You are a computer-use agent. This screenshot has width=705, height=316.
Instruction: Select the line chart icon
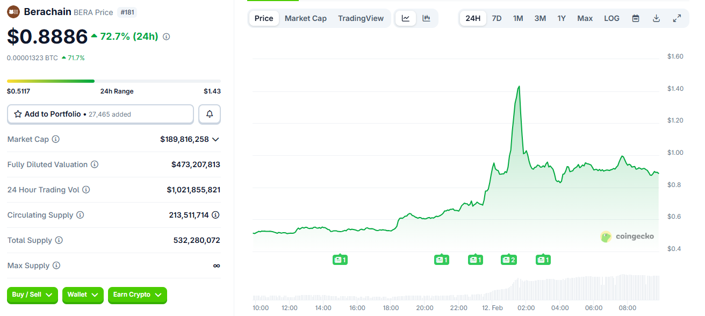pyautogui.click(x=405, y=18)
